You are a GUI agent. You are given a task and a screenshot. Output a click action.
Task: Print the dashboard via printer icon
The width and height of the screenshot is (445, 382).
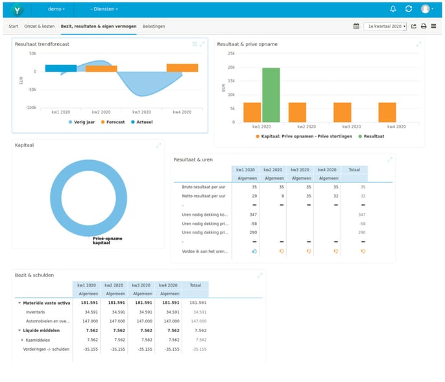(x=424, y=26)
